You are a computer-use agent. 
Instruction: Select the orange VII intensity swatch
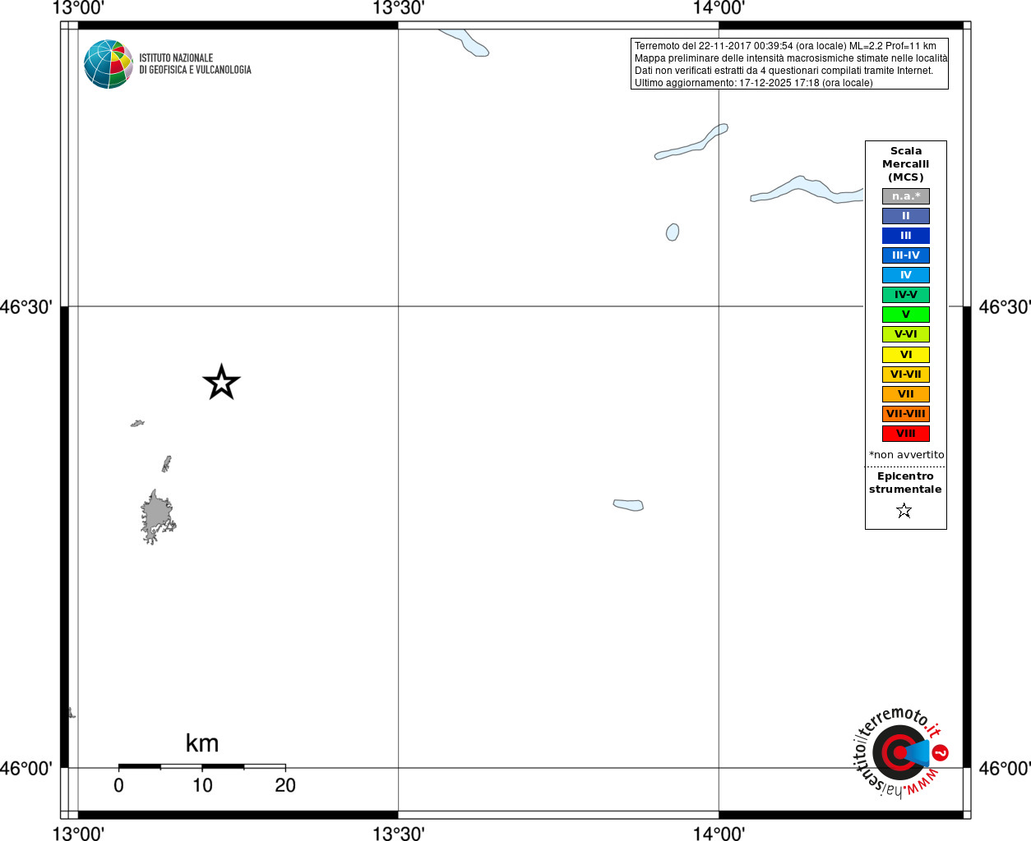coord(906,394)
